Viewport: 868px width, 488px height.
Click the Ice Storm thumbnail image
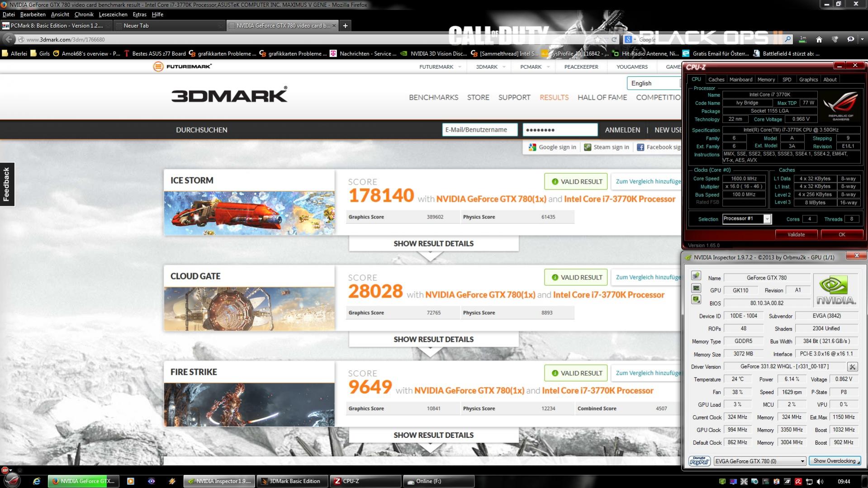click(x=249, y=213)
